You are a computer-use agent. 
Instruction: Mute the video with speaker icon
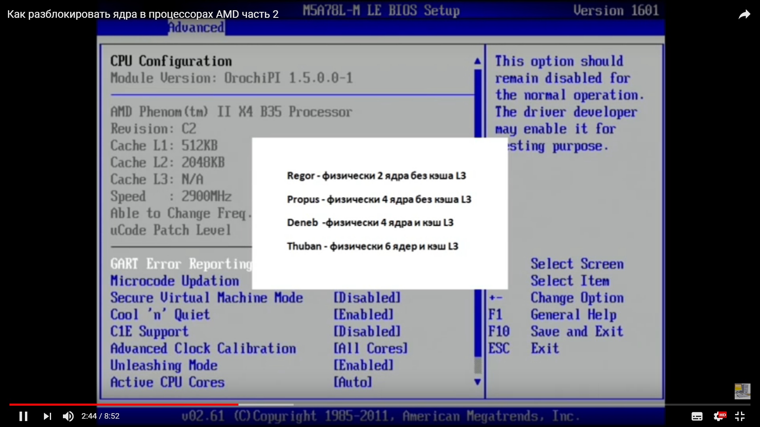pyautogui.click(x=68, y=416)
